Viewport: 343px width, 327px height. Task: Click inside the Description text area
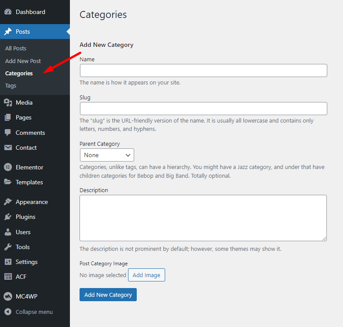pos(203,218)
